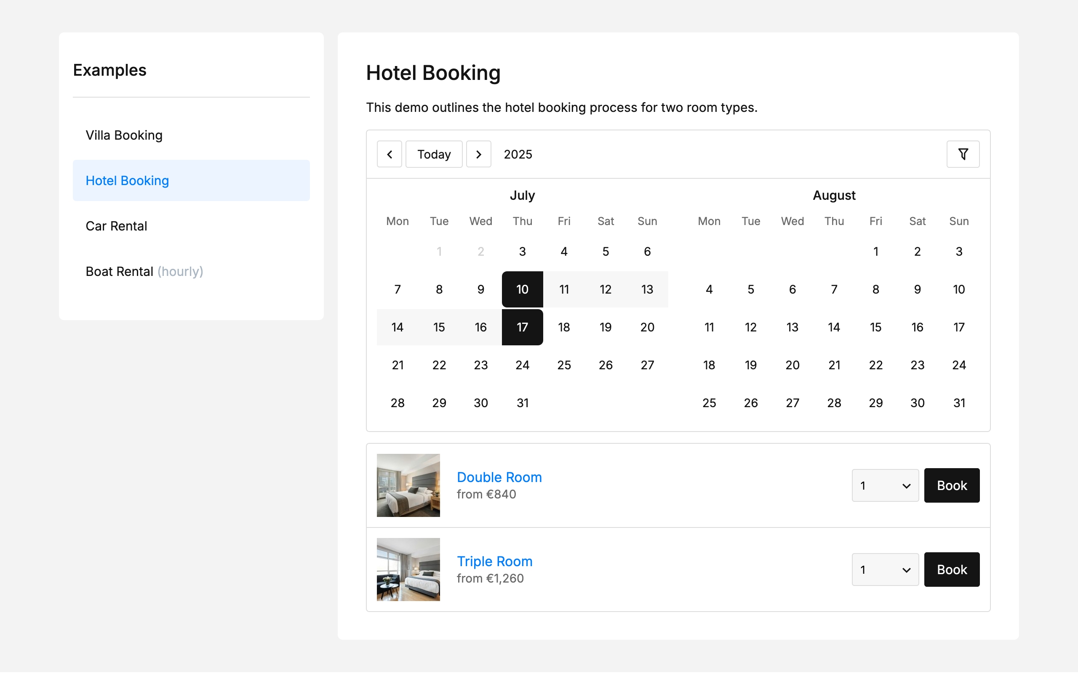This screenshot has width=1078, height=673.
Task: Pick August 4 in calendar
Action: (709, 289)
